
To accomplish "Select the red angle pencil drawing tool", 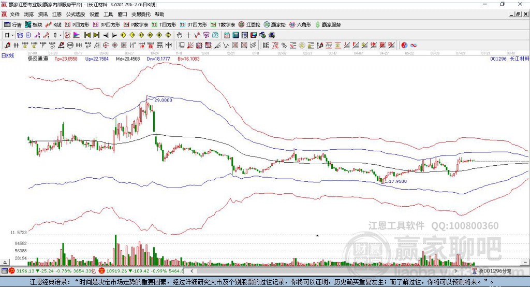I will pyautogui.click(x=7, y=46).
